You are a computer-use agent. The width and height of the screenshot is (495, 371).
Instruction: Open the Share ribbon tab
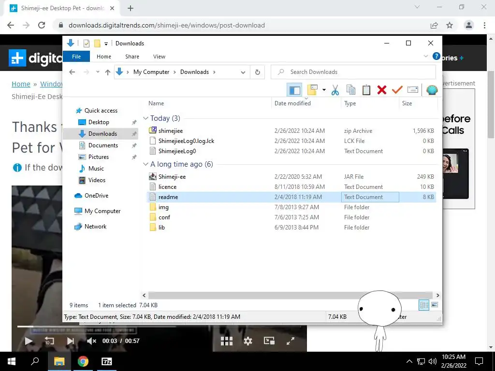[x=132, y=57]
